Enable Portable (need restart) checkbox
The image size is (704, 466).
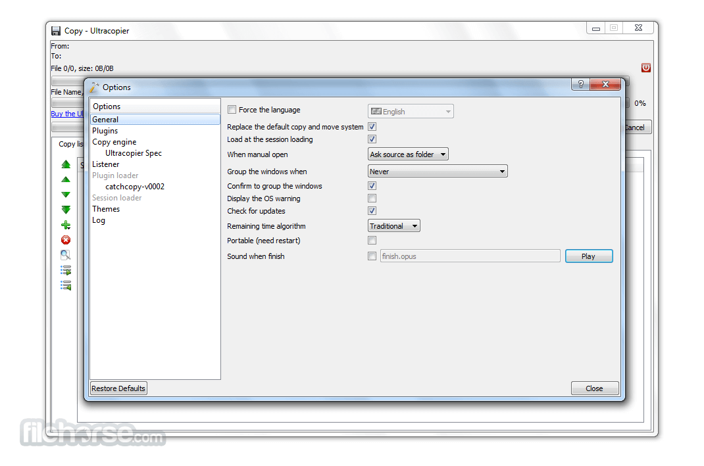pyautogui.click(x=372, y=241)
